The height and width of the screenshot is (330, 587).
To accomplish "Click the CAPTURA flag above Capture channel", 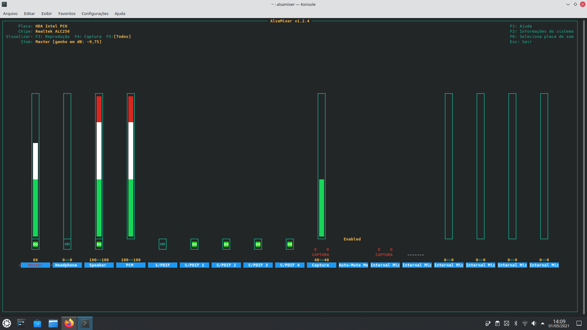I will click(320, 255).
